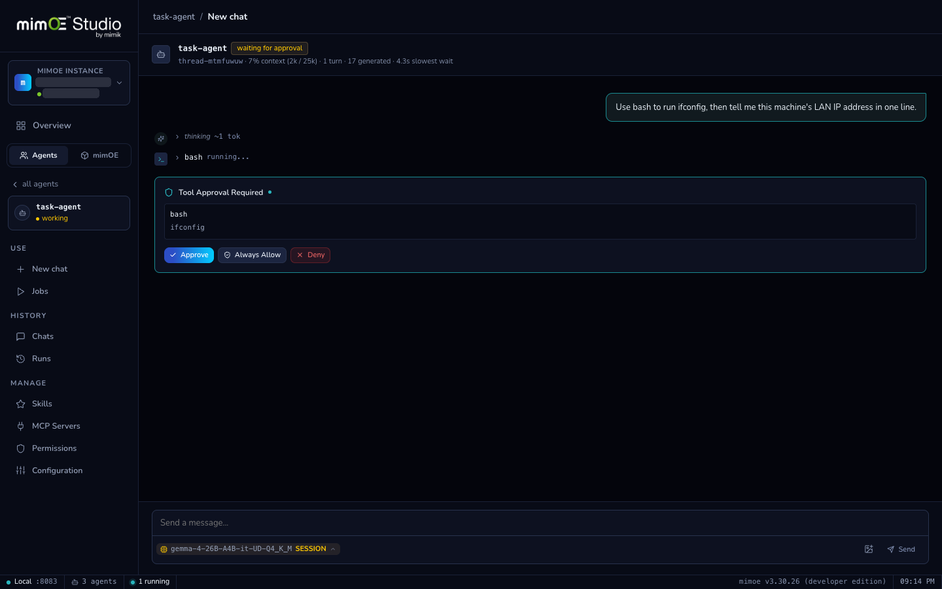Click the user message about ifconfig
This screenshot has height=589, width=942.
[x=766, y=107]
